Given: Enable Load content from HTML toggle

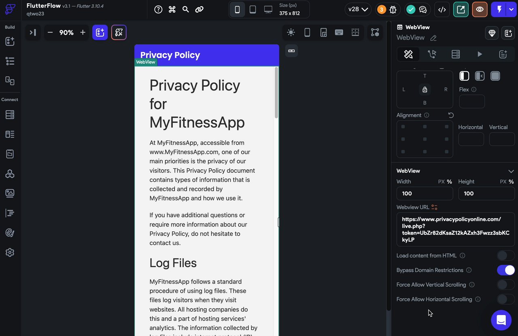Looking at the screenshot, I should 505,256.
